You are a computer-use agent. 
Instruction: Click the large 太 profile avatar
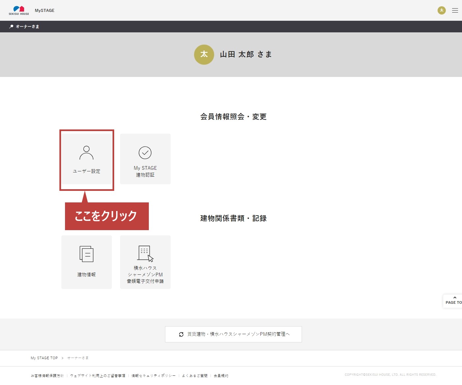204,54
